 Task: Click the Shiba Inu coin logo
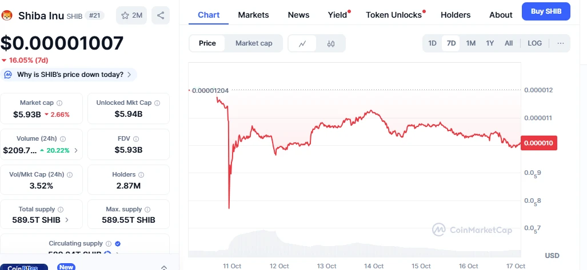7,15
